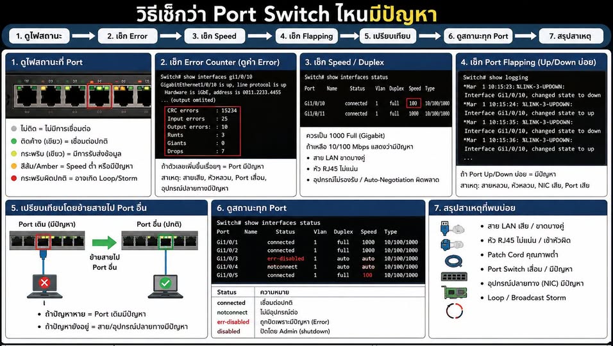Viewport: 613px width, 346px height.
Task: Click the Patch Cord คุณภาพต่ำ bullet
Action: (x=523, y=254)
